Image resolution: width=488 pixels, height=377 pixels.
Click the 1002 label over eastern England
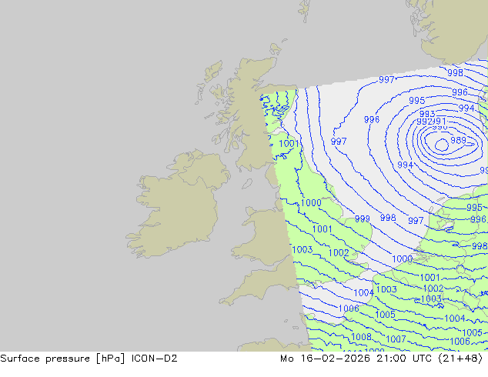[339, 252]
